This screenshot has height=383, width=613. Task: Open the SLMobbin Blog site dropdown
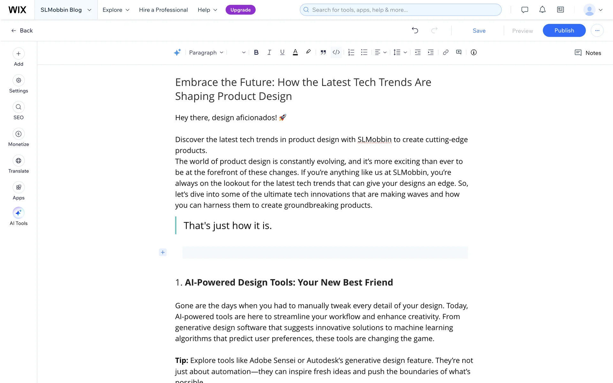click(66, 10)
